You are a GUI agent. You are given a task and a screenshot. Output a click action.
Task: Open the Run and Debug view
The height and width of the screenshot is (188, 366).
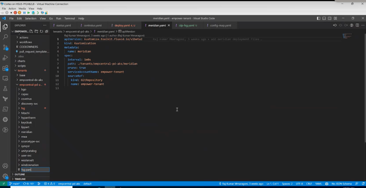coord(5,57)
